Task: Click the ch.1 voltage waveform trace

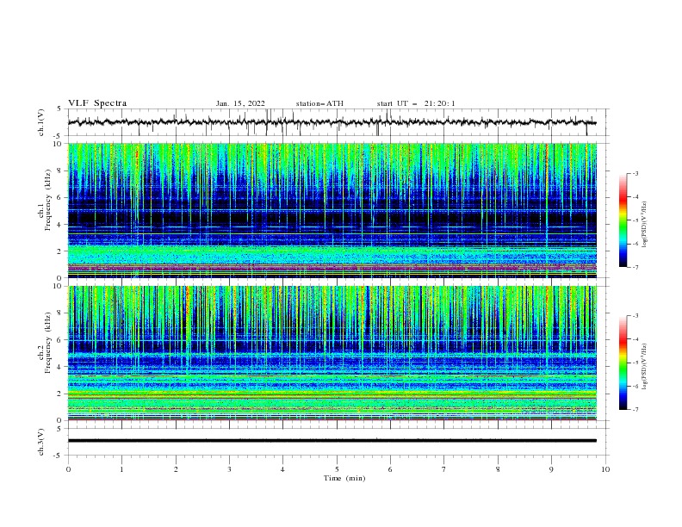Action: click(x=332, y=122)
